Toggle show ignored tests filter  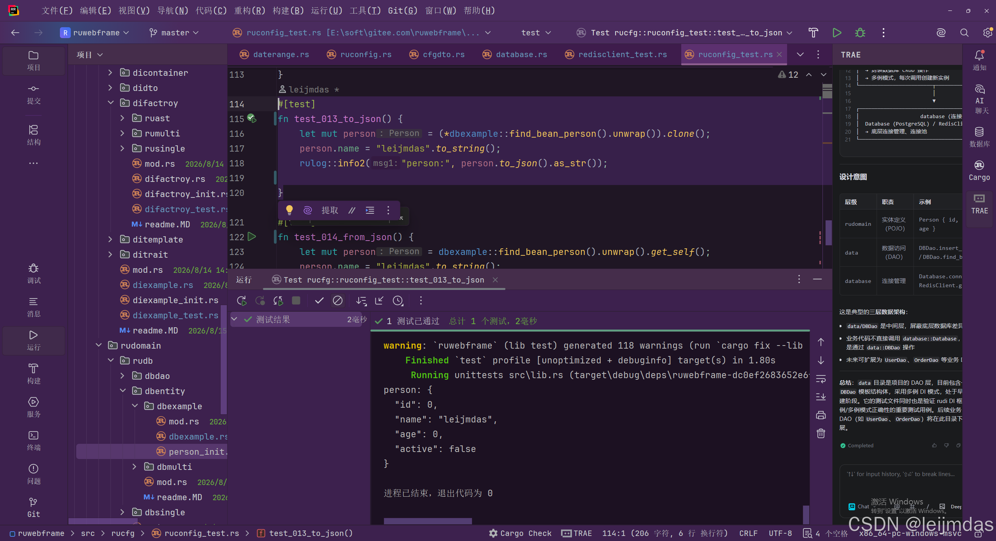tap(338, 300)
